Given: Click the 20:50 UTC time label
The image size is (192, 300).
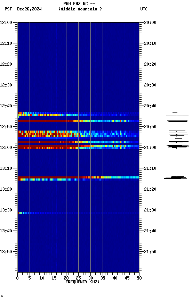Looking at the screenshot, I should 150,127.
